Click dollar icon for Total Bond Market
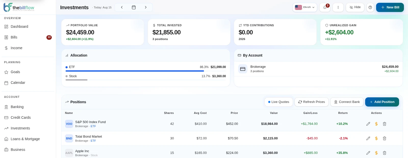408x158 pixels. (376, 138)
